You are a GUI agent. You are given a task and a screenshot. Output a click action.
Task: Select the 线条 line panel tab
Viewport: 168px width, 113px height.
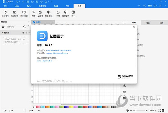coord(148,22)
